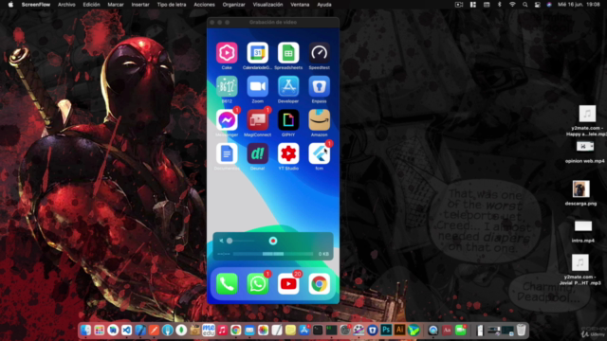This screenshot has height=341, width=607.
Task: Open Visual Studio Code from the Dock
Action: pyautogui.click(x=126, y=331)
